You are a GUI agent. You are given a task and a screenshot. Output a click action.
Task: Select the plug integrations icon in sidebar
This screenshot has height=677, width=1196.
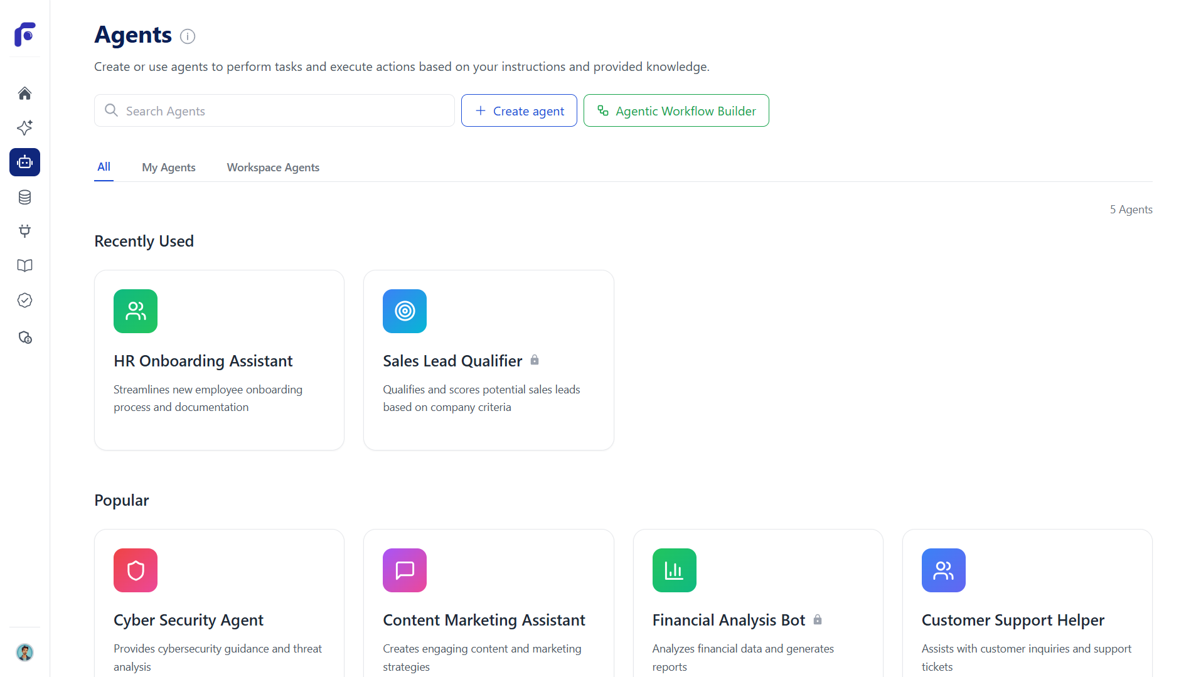(x=24, y=231)
